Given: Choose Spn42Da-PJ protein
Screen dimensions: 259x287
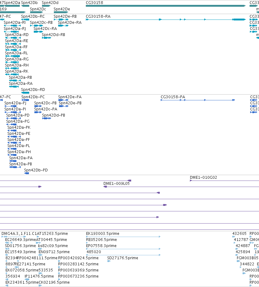Looking at the screenshot, I should [x=15, y=103].
